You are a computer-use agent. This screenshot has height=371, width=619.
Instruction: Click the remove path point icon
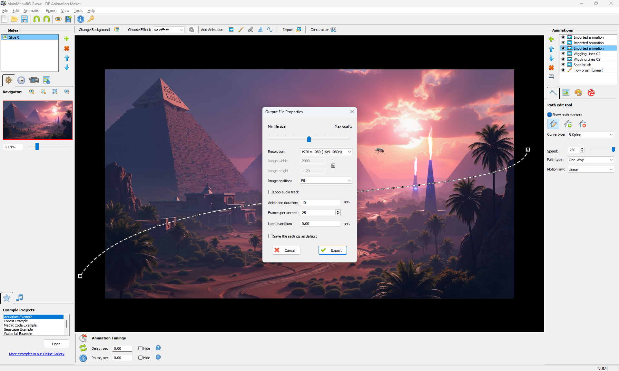pyautogui.click(x=582, y=124)
